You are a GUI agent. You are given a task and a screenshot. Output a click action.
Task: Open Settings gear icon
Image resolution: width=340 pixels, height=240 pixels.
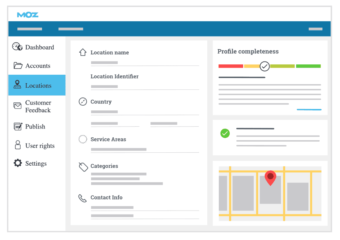[18, 163]
